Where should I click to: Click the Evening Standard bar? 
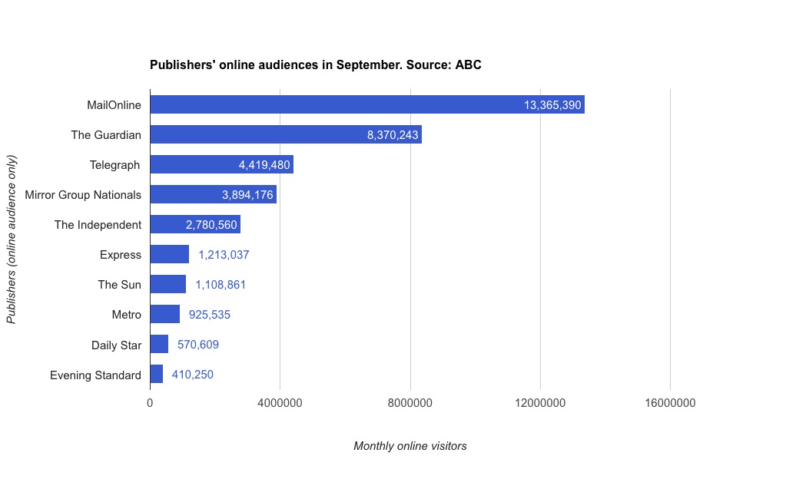pos(156,375)
